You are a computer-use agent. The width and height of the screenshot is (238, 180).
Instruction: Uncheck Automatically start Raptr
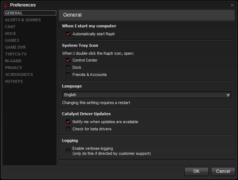[x=68, y=34]
